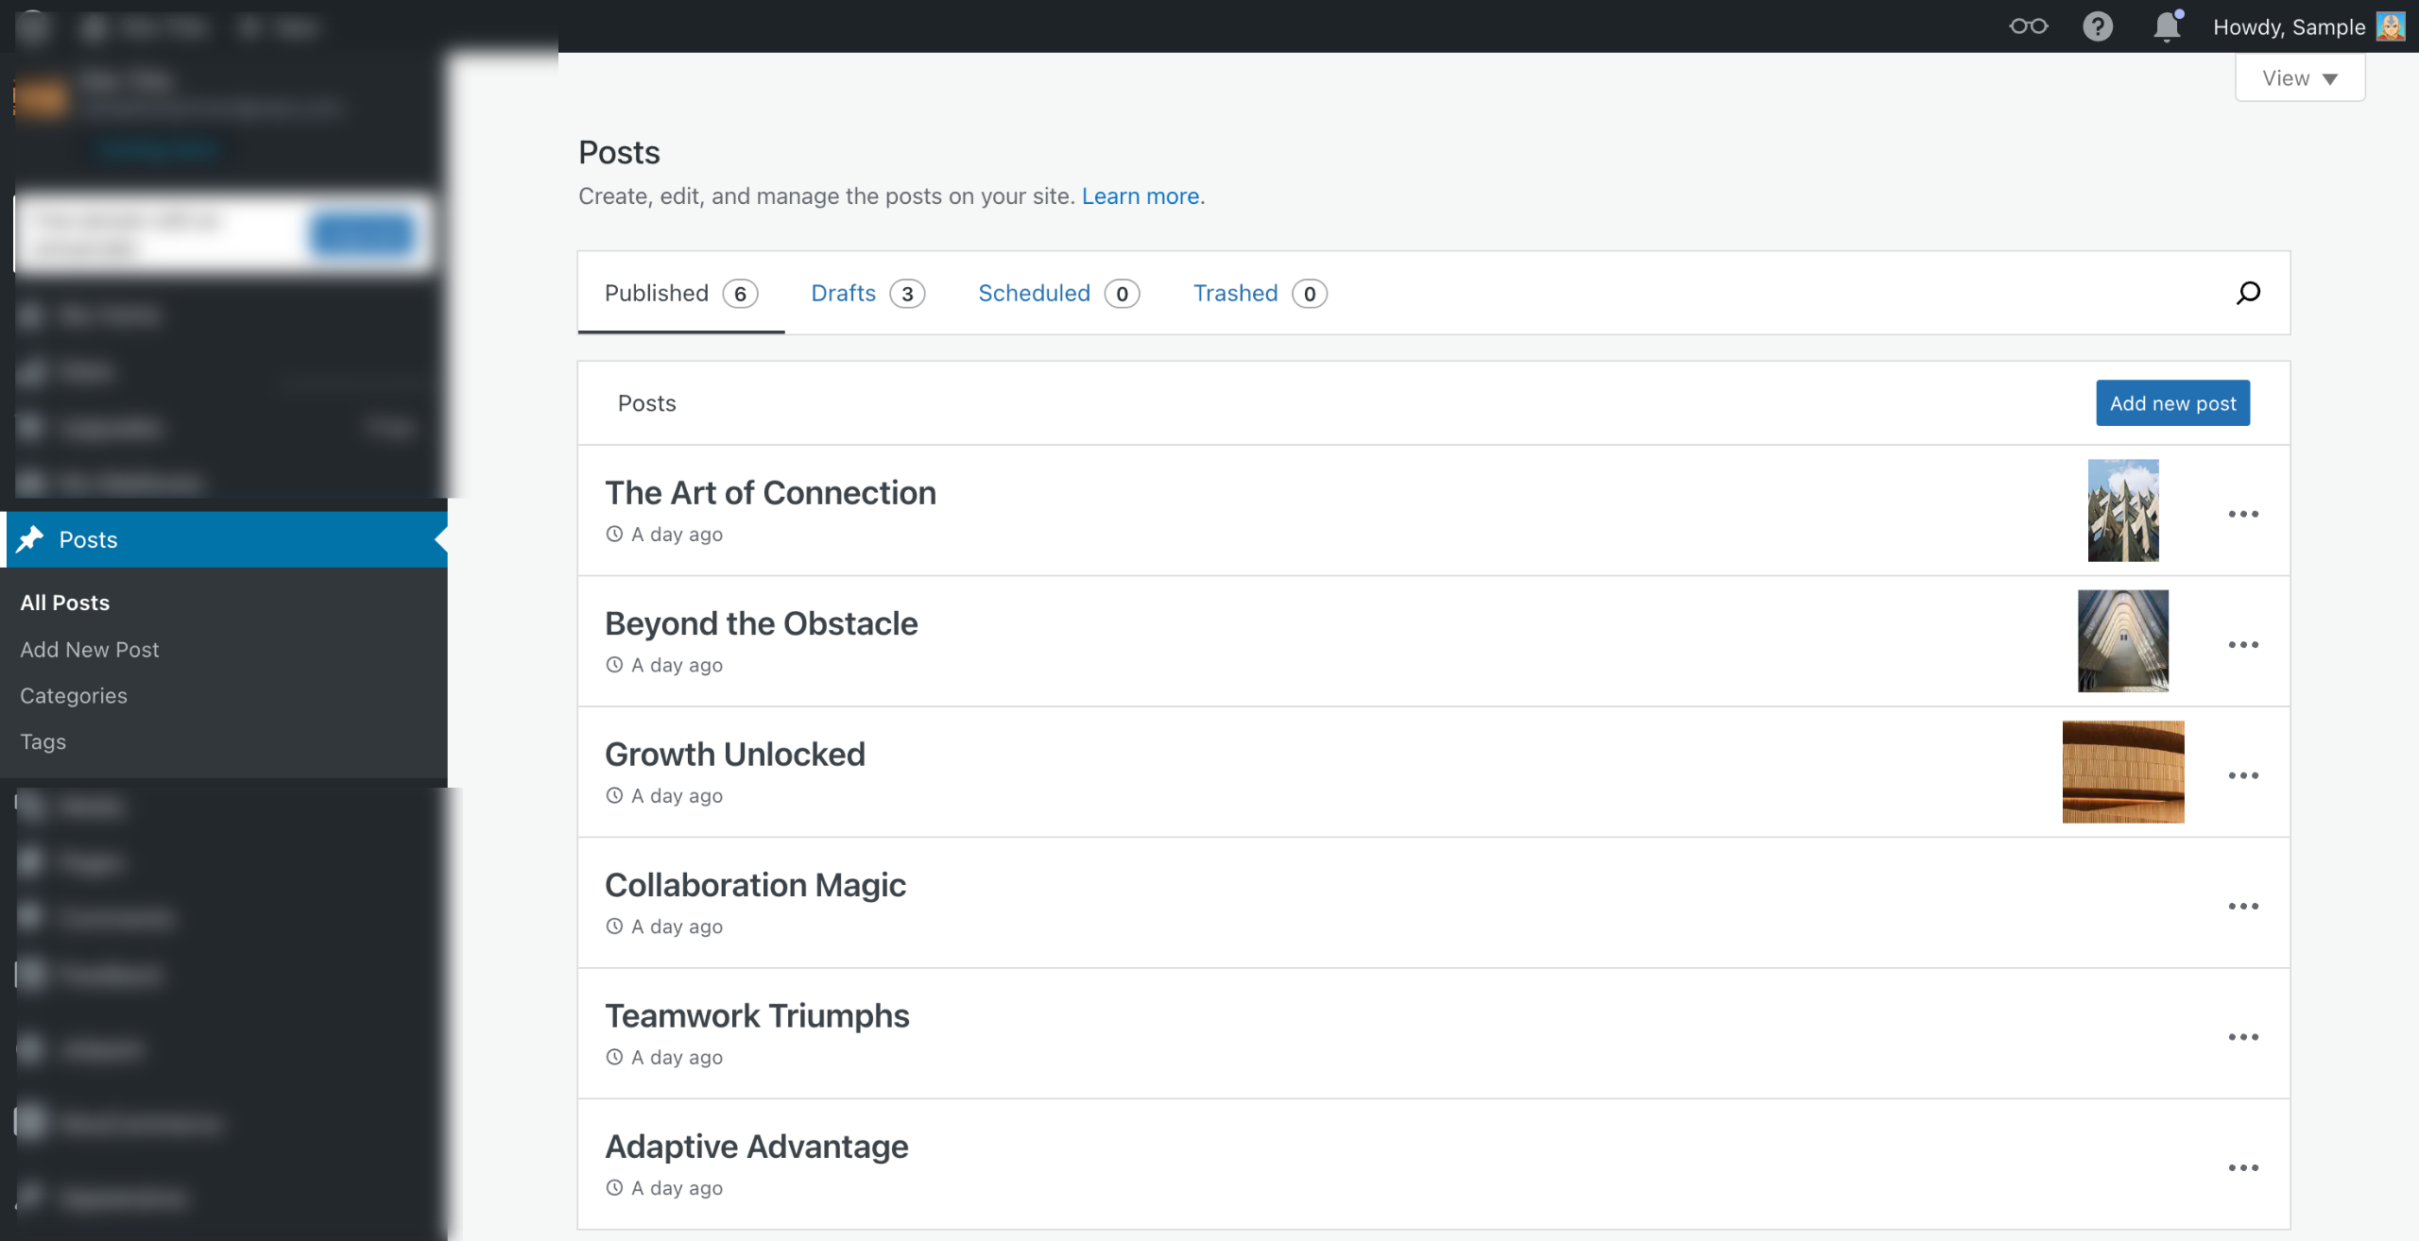This screenshot has width=2419, height=1241.
Task: Open the Reader glasses icon
Action: tap(2028, 26)
